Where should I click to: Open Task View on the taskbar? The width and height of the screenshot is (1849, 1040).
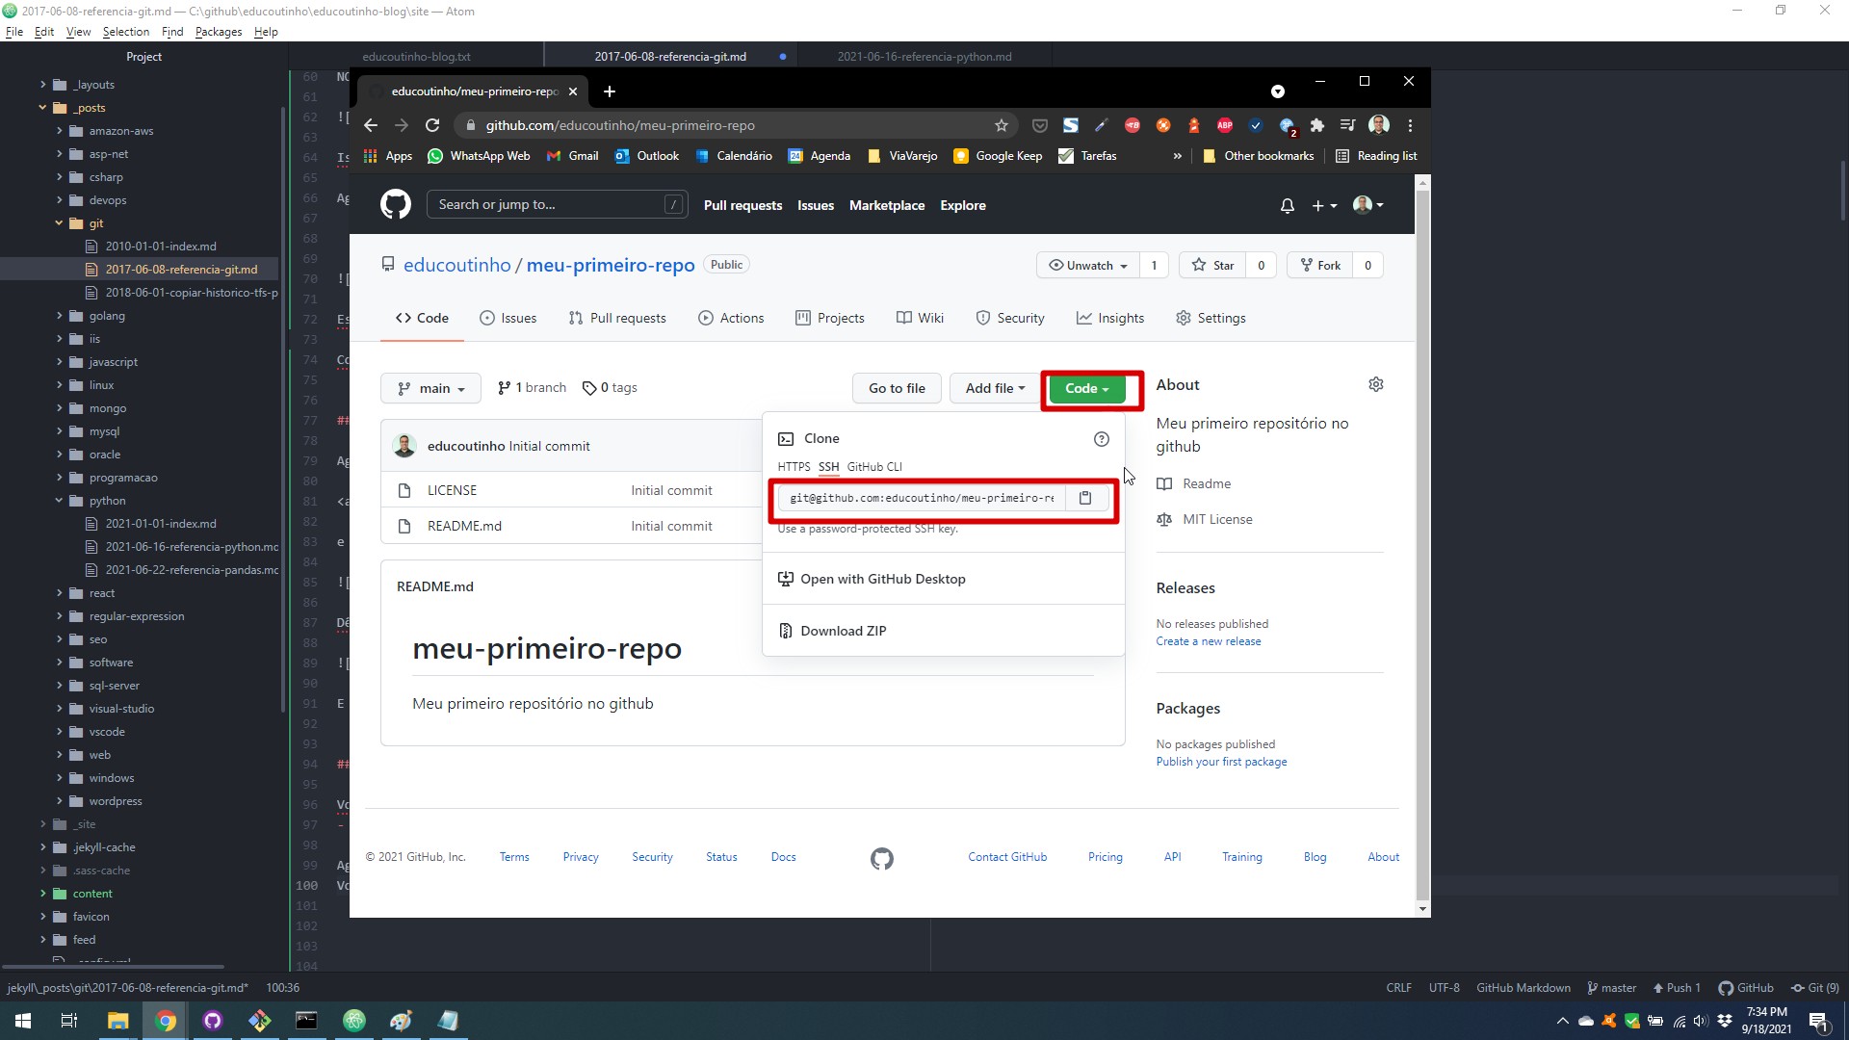coord(69,1021)
